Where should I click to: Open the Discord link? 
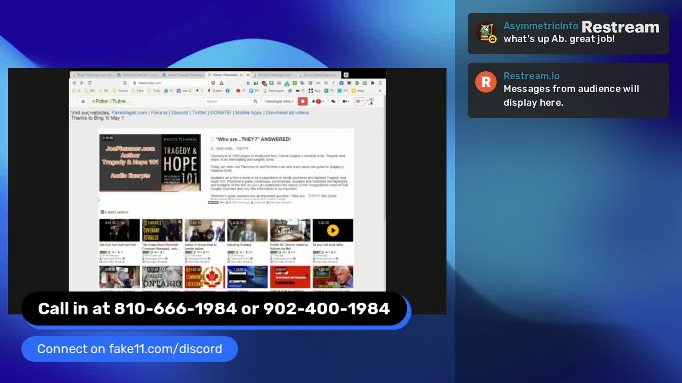pos(180,113)
